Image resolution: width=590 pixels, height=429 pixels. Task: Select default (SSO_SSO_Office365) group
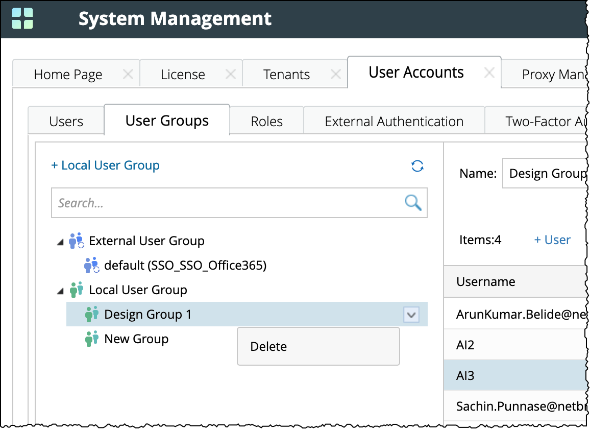[x=185, y=266]
